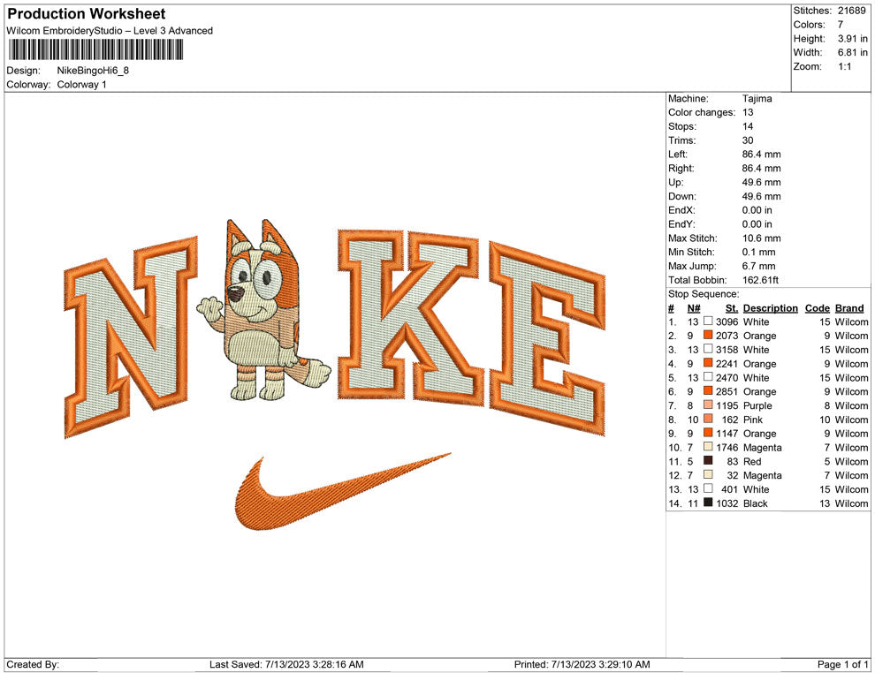Click the 'Printed: 7/13/2023 3:29:10 AM' footer

(582, 664)
